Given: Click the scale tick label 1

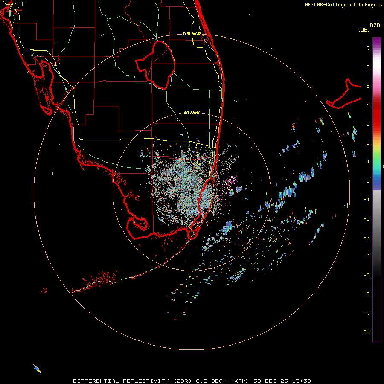Looking at the screenshot, I should pyautogui.click(x=368, y=162).
